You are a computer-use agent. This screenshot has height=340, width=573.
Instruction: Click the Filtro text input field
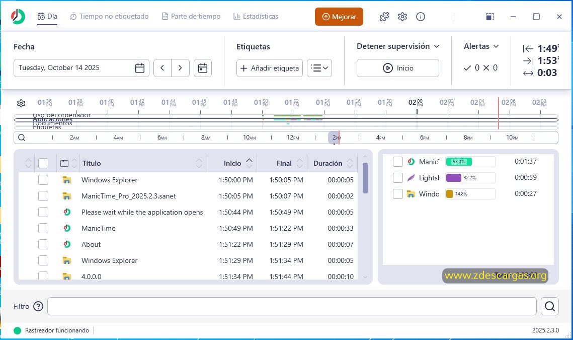tap(292, 306)
